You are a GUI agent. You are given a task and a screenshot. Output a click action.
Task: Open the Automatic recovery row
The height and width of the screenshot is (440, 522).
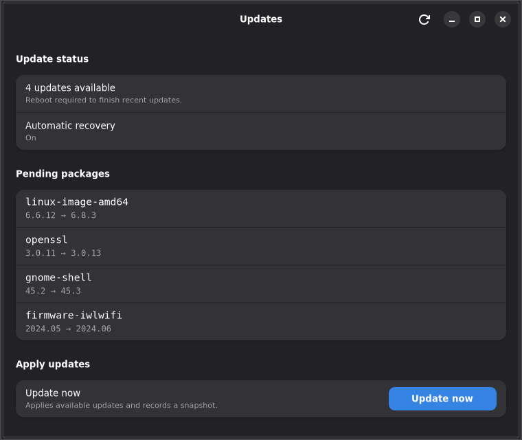(261, 131)
